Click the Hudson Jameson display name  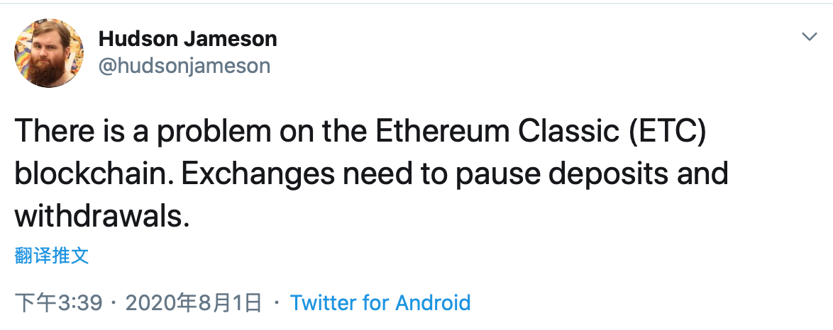pyautogui.click(x=187, y=39)
